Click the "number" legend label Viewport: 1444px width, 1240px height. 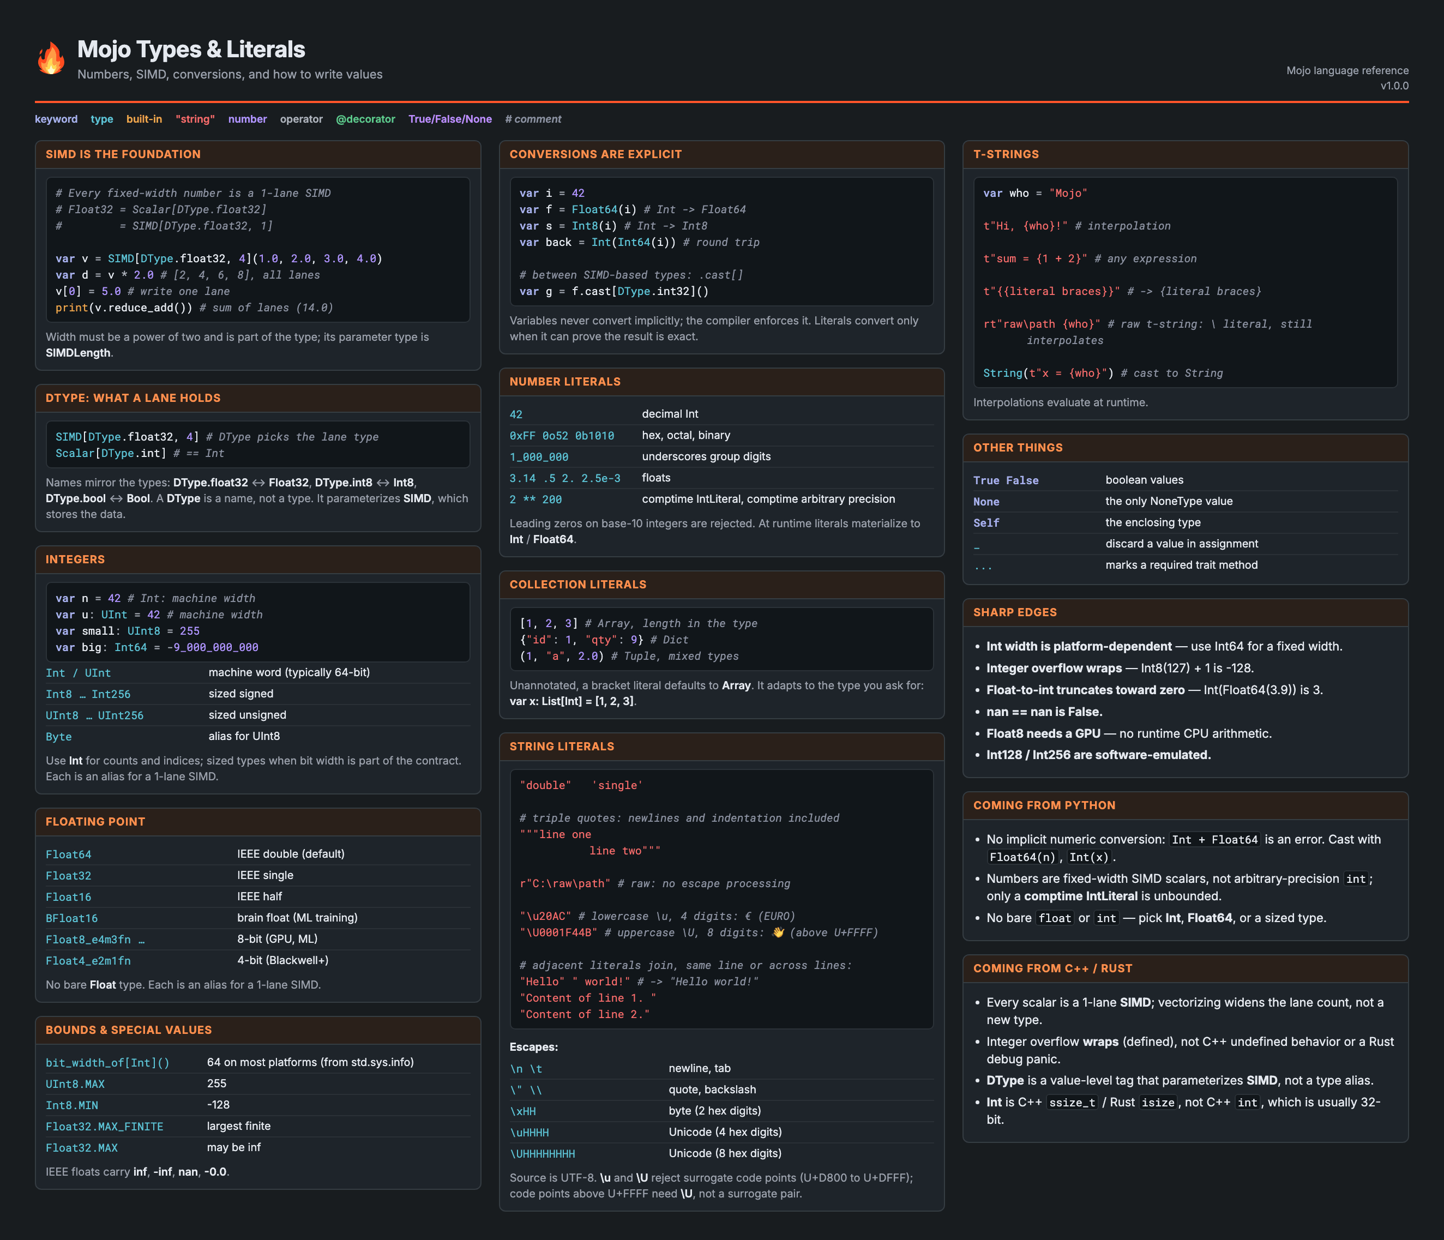pyautogui.click(x=248, y=119)
